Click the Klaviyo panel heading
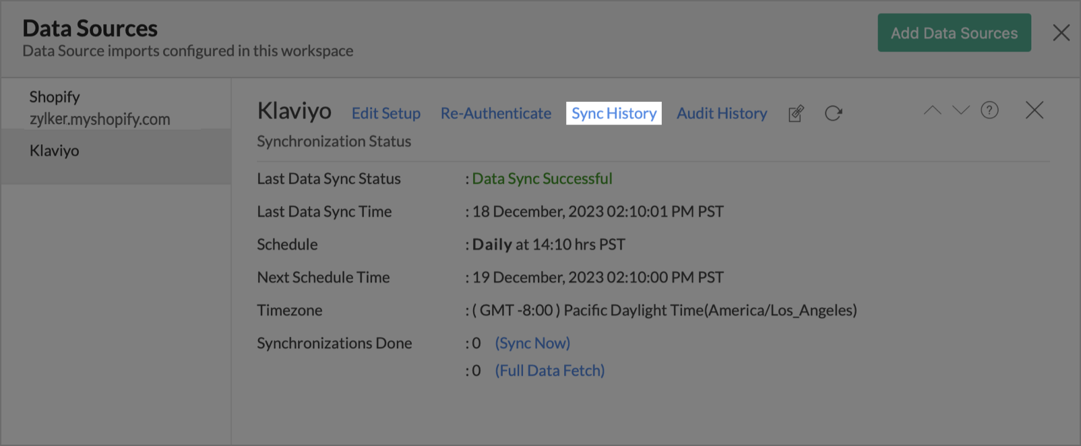This screenshot has width=1081, height=446. tap(295, 111)
